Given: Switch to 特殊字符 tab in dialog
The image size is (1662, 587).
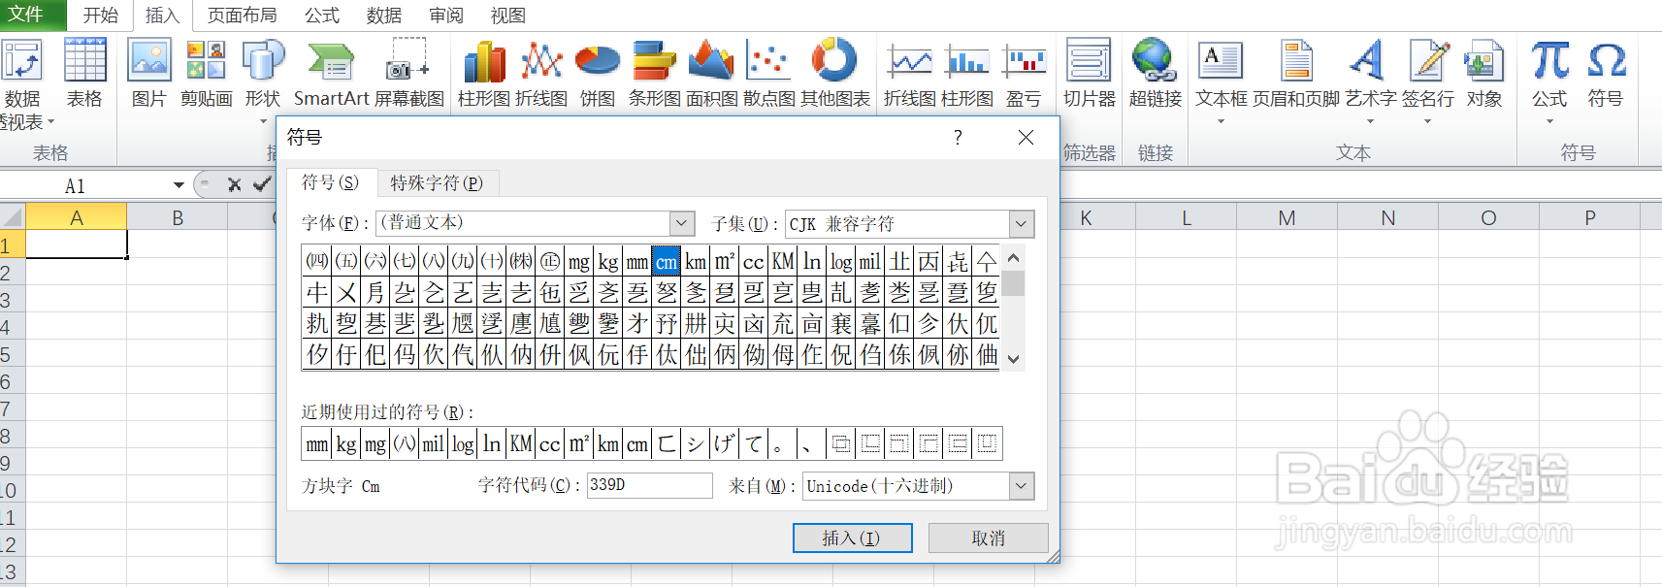Looking at the screenshot, I should pos(437,183).
